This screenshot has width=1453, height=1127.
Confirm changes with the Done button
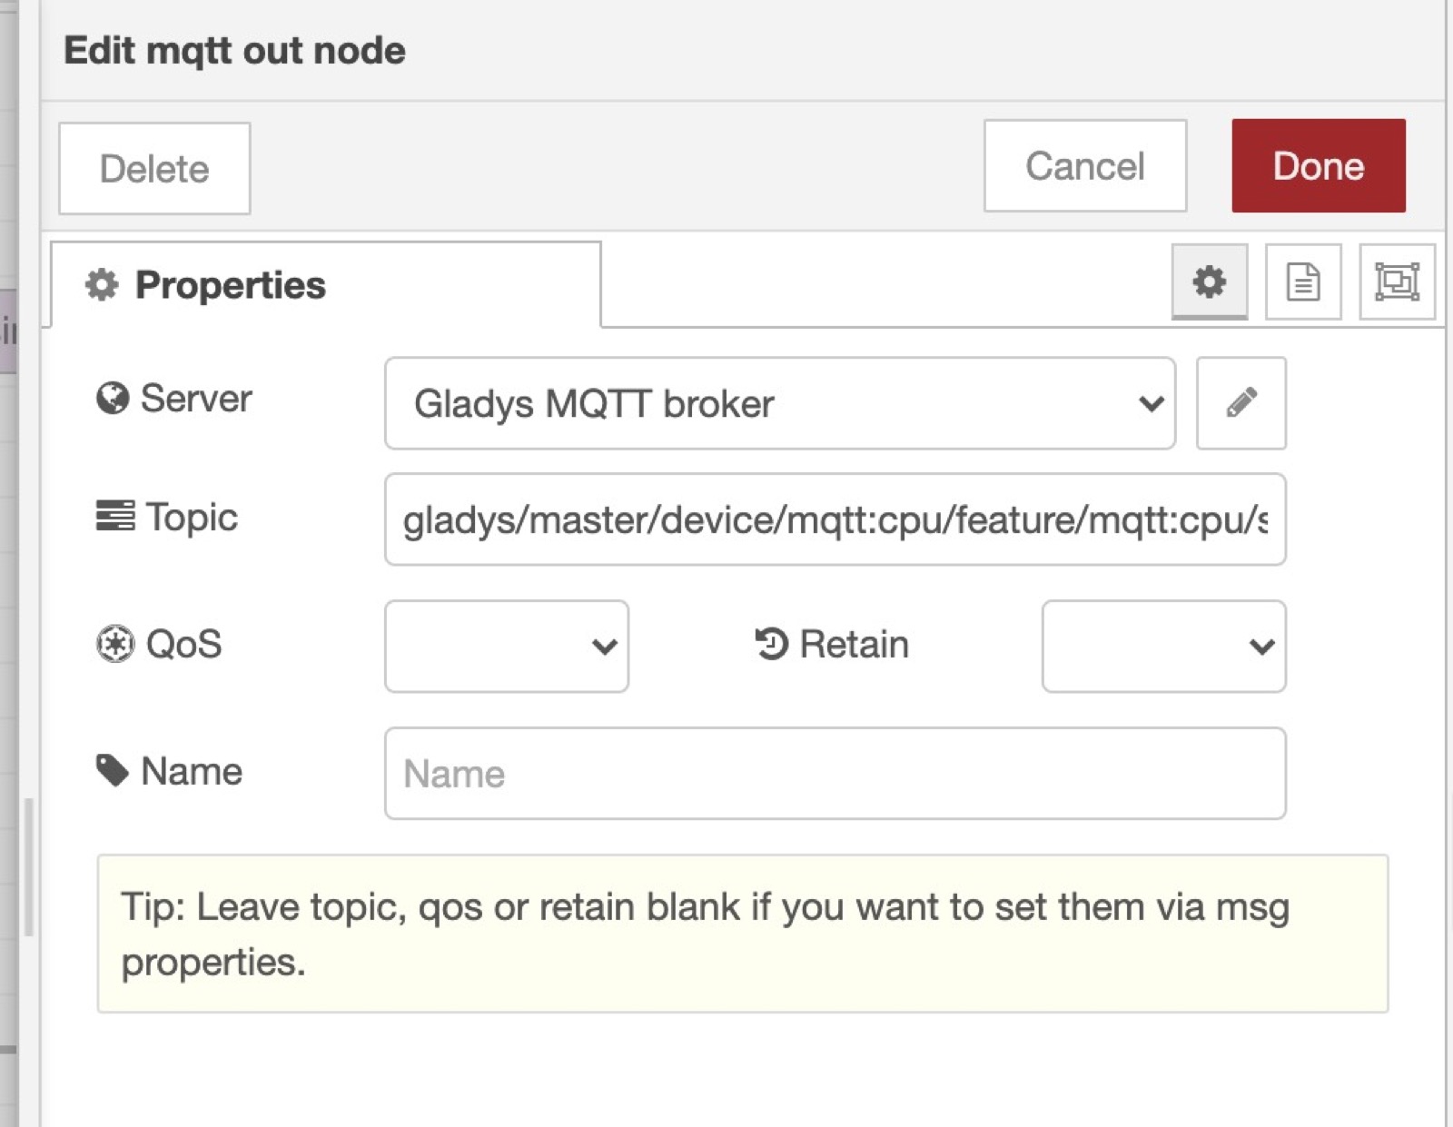pos(1318,166)
